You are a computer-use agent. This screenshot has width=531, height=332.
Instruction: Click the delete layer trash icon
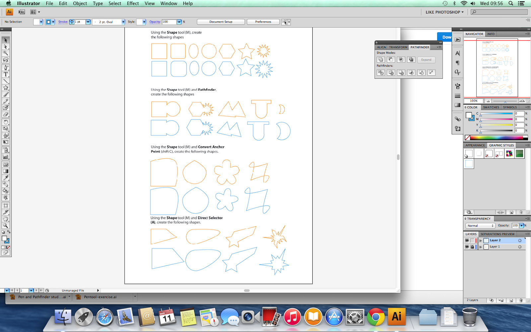[x=520, y=300]
